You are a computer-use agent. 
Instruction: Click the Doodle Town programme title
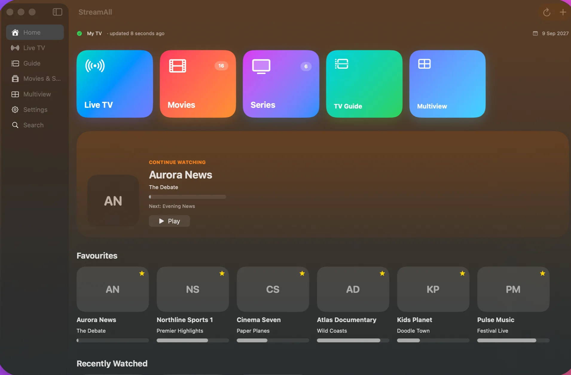413,331
